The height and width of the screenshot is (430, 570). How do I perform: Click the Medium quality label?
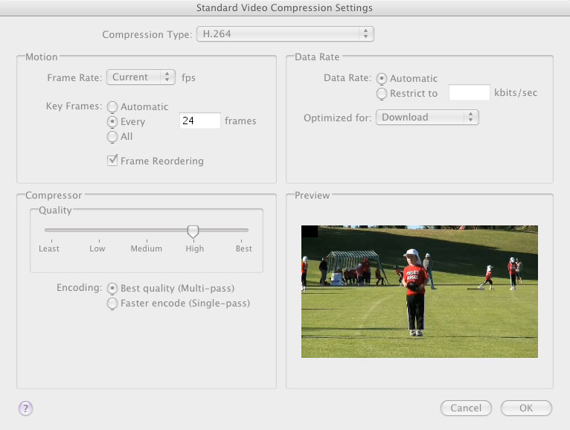[x=147, y=248]
